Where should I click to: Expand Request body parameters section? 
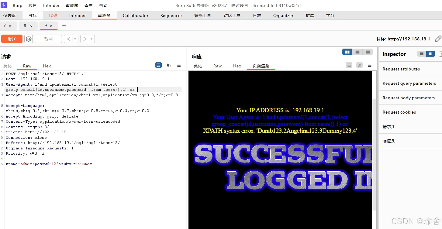(410, 98)
